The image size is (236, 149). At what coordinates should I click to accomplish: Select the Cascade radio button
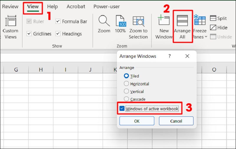(x=127, y=99)
